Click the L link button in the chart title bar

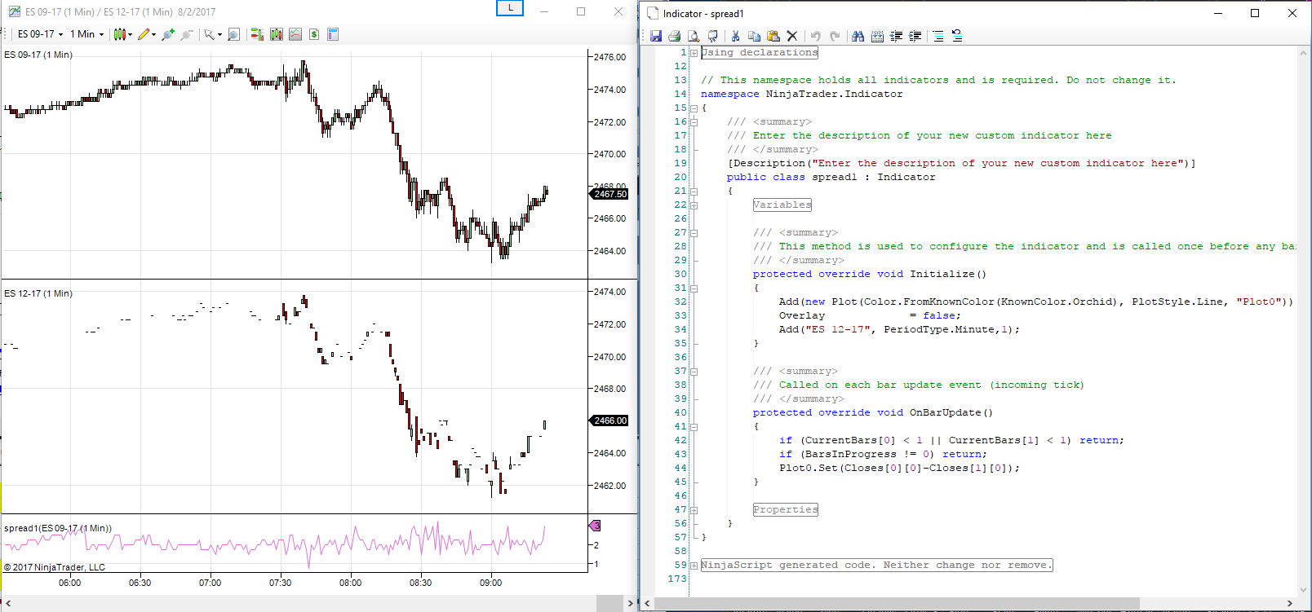(x=510, y=8)
